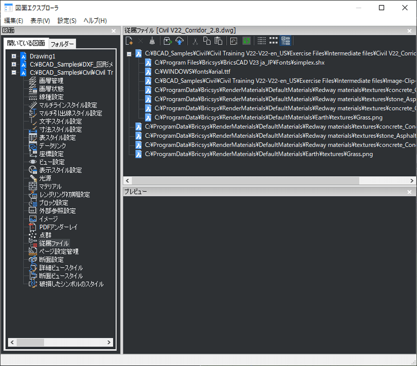The image size is (417, 366).
Task: Click the eTransmit package icon
Action: pos(167,41)
